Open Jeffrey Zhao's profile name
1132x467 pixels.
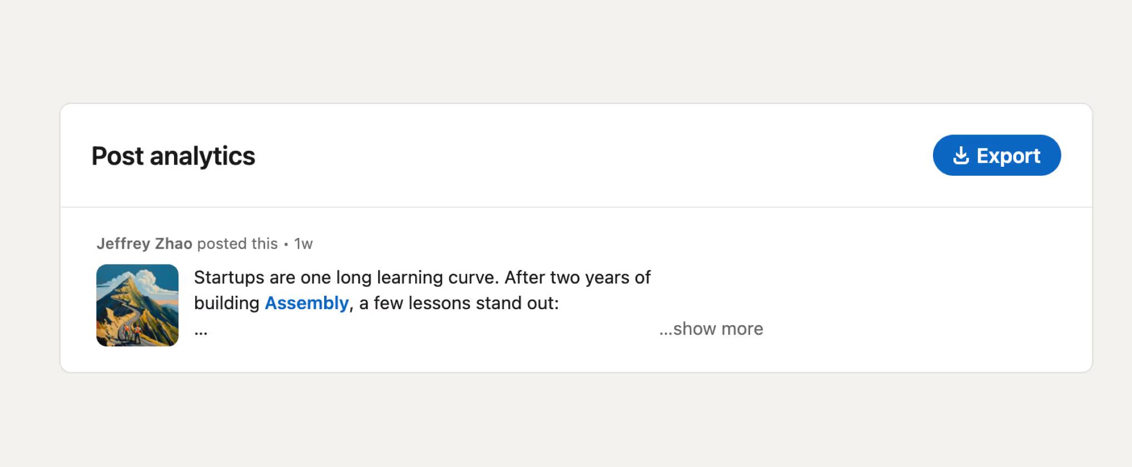[x=145, y=244]
